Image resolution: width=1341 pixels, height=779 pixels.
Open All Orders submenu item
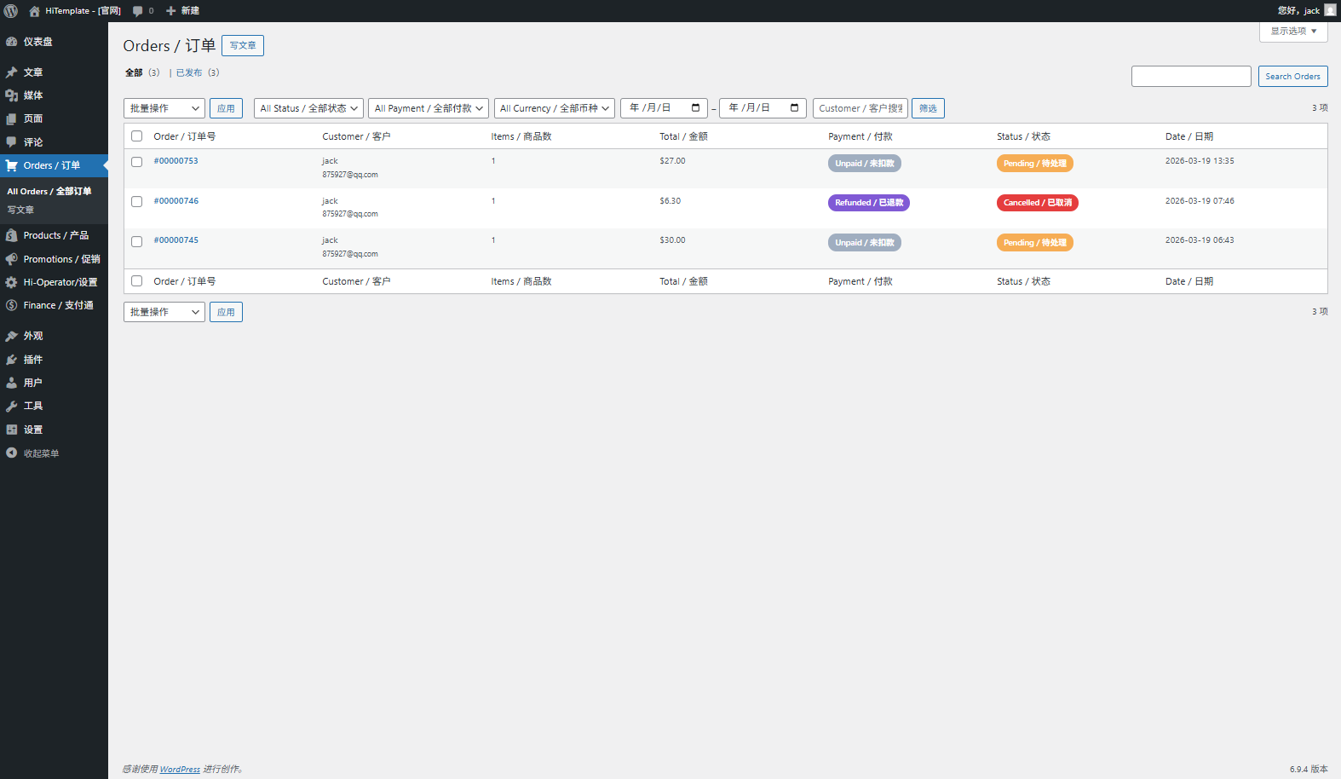[49, 192]
